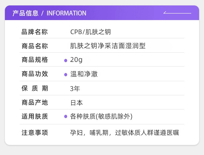Select the 商品规格 row label
Screen dimensions: 204x155
pos(35,60)
